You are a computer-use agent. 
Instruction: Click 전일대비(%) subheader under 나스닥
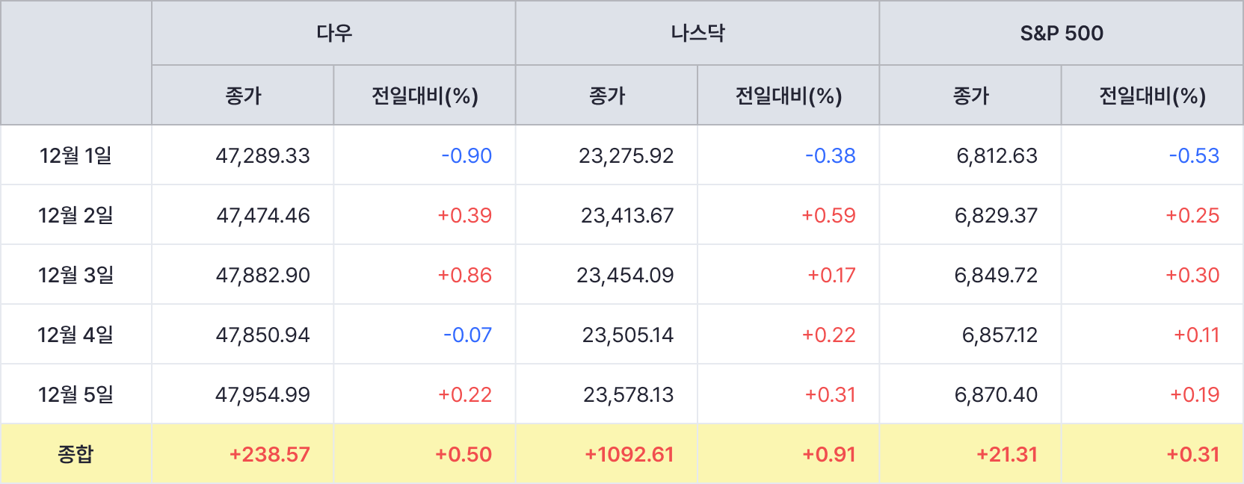pos(788,96)
